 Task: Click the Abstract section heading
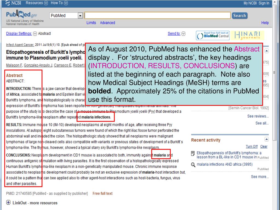tap(14, 75)
